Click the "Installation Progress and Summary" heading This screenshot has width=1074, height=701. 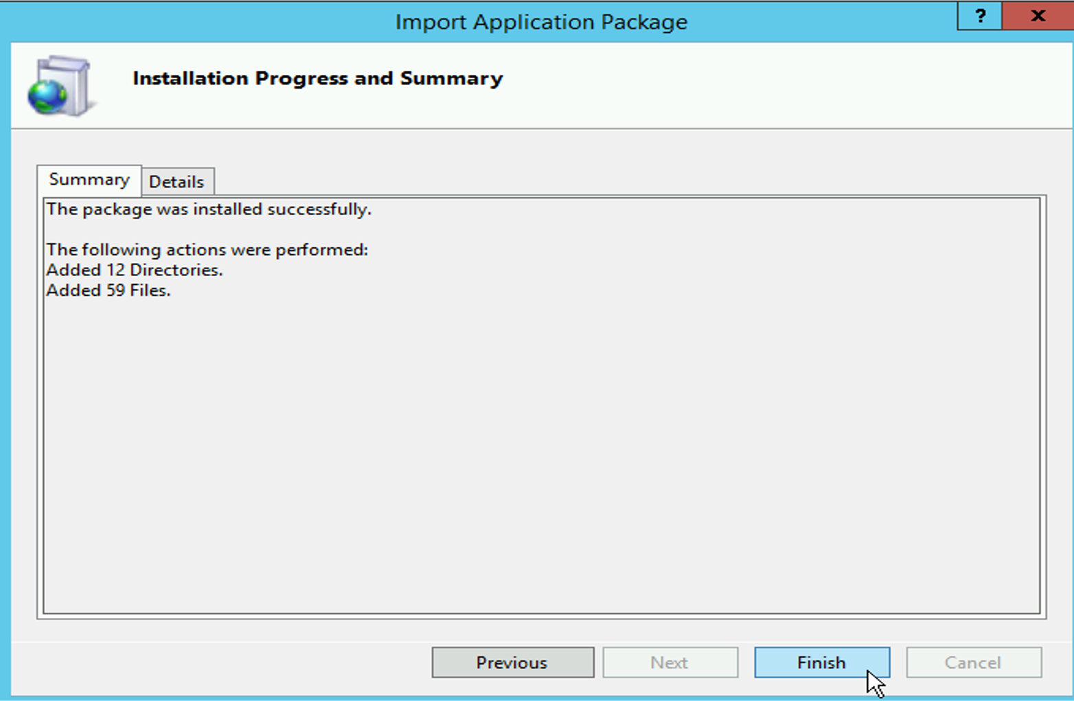317,78
